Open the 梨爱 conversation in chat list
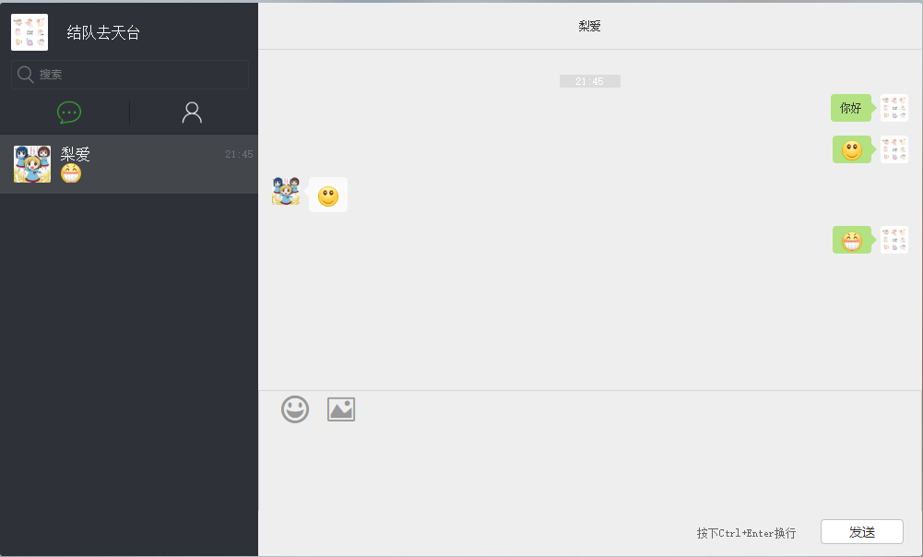This screenshot has width=923, height=557. [x=129, y=163]
